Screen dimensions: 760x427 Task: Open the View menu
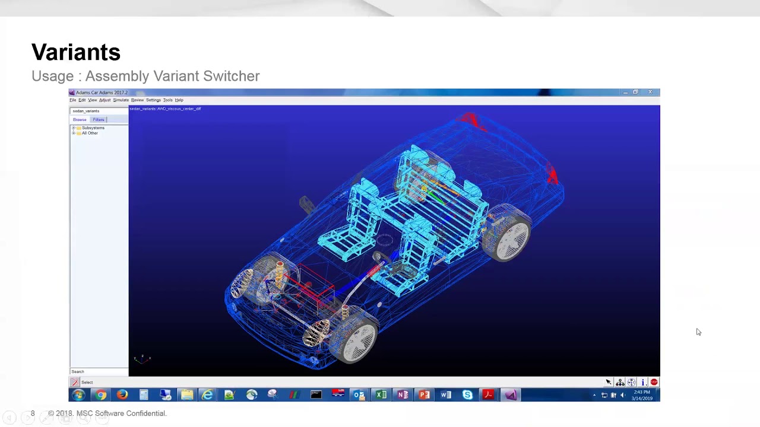coord(92,100)
